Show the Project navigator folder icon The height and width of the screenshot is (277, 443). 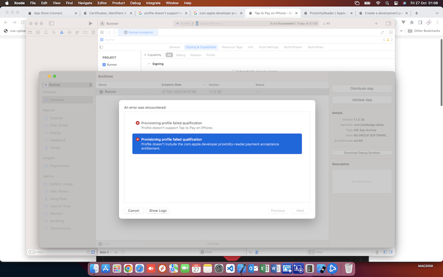point(30,32)
